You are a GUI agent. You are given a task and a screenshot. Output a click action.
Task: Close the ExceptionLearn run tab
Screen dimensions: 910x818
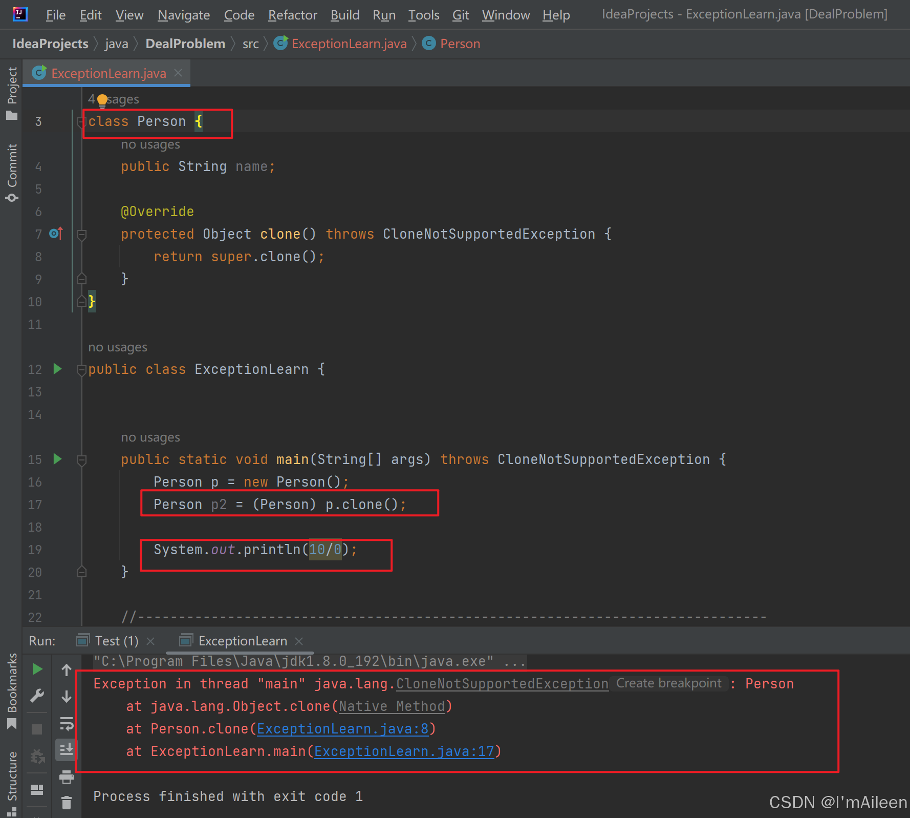[x=299, y=641]
